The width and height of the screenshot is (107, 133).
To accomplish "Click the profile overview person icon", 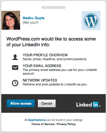I will coord(15,57).
